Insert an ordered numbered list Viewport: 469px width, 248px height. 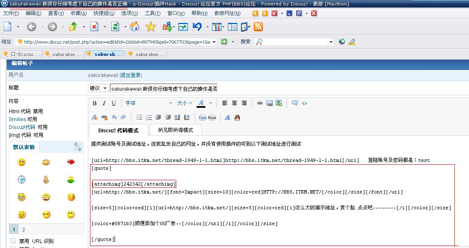pos(149,117)
